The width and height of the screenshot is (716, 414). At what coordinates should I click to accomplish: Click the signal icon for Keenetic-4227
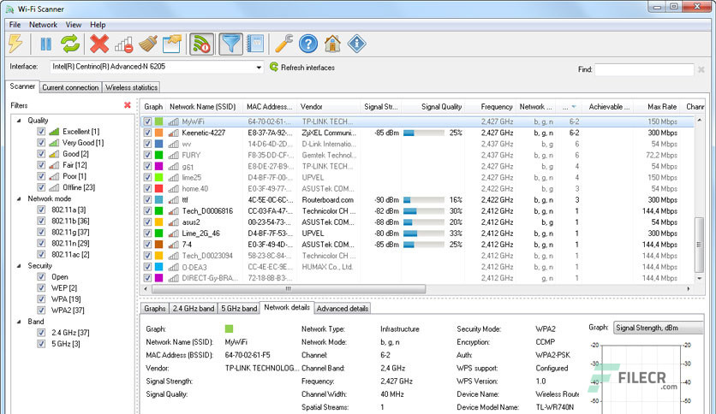pos(173,133)
